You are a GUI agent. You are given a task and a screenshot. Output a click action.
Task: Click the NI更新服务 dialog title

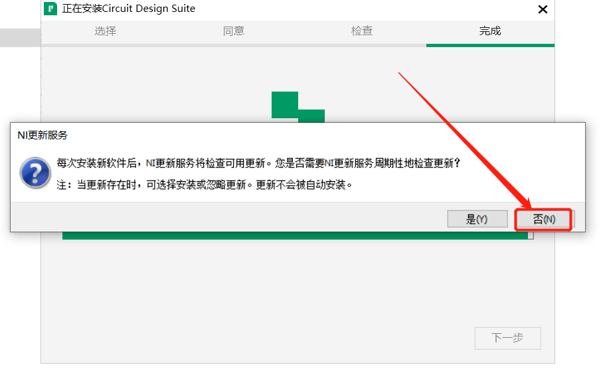click(43, 135)
